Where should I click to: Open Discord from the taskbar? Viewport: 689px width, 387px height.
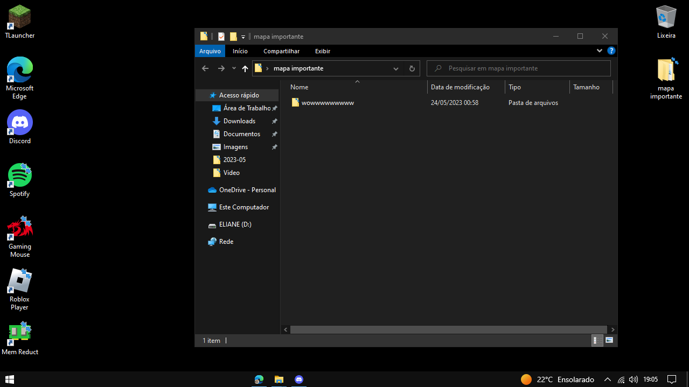pos(299,379)
